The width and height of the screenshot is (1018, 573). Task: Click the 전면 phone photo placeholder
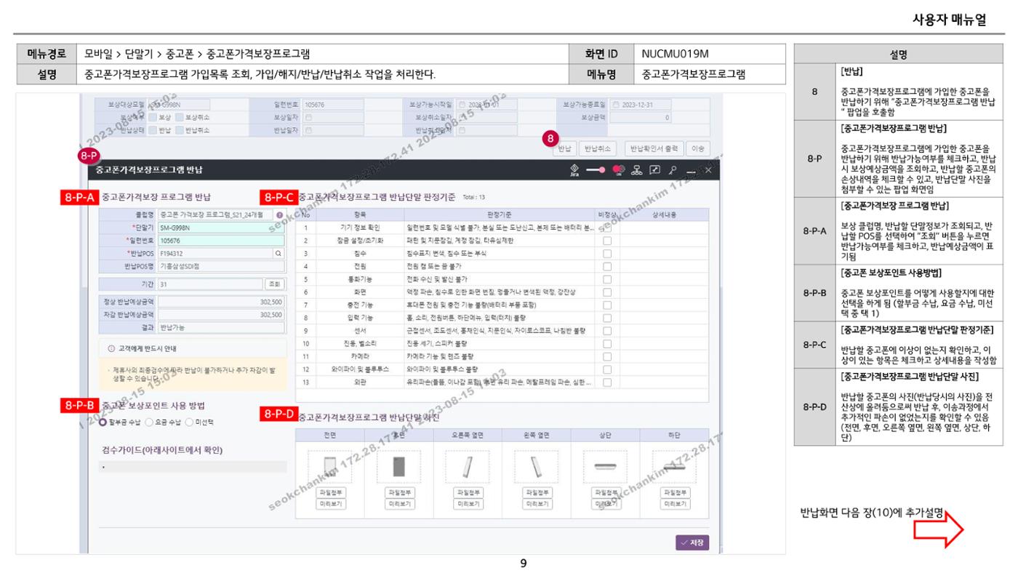click(329, 467)
